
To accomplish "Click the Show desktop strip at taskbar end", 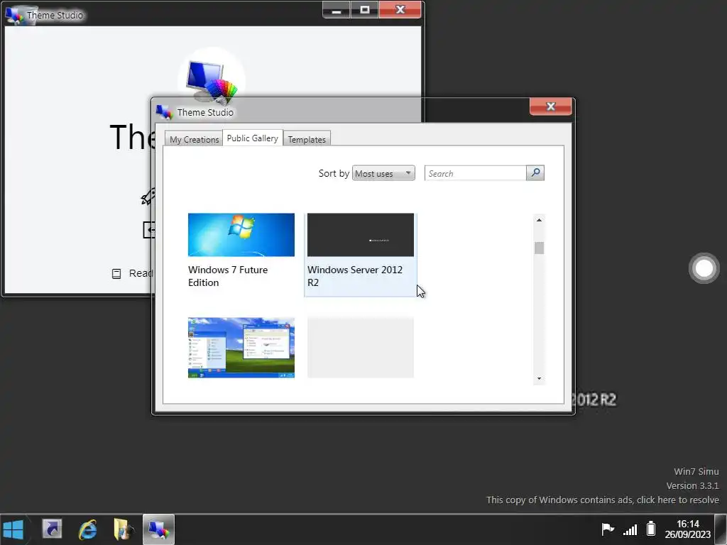I will tap(721, 529).
